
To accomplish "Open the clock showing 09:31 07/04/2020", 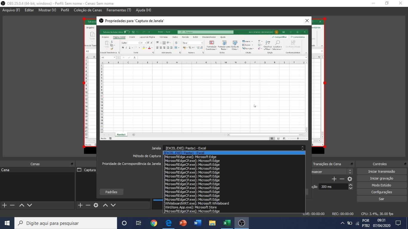I will click(381, 223).
